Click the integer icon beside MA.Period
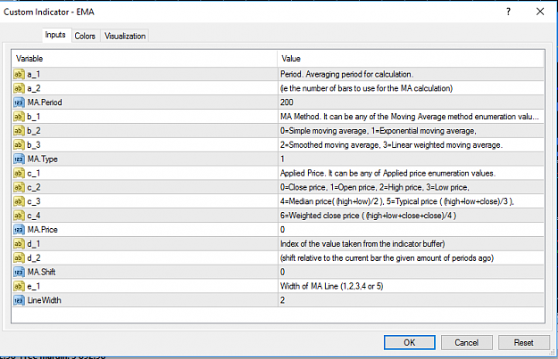558x359 pixels. pos(19,102)
